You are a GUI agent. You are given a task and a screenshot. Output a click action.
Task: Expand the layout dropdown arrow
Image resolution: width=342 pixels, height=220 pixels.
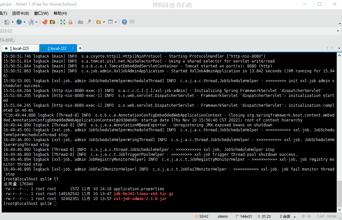116,22
